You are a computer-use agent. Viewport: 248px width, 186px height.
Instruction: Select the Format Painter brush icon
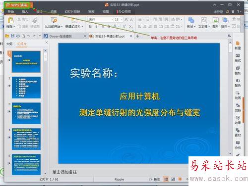point(35,21)
